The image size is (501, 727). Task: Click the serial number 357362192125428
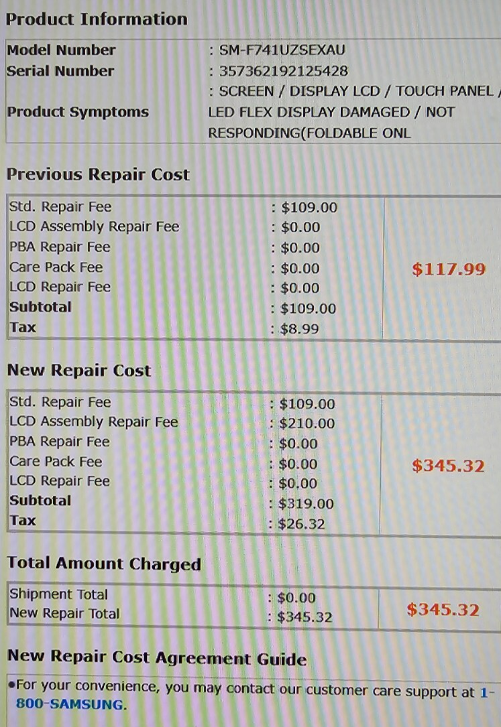click(x=284, y=71)
